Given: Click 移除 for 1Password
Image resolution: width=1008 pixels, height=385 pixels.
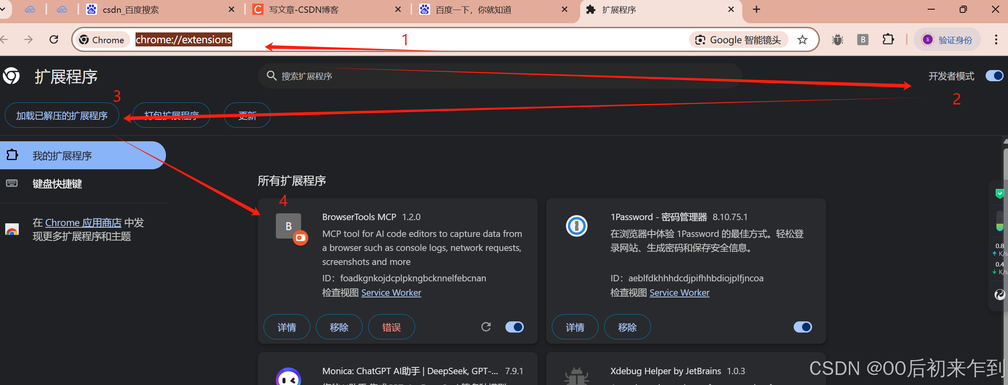Looking at the screenshot, I should (627, 327).
